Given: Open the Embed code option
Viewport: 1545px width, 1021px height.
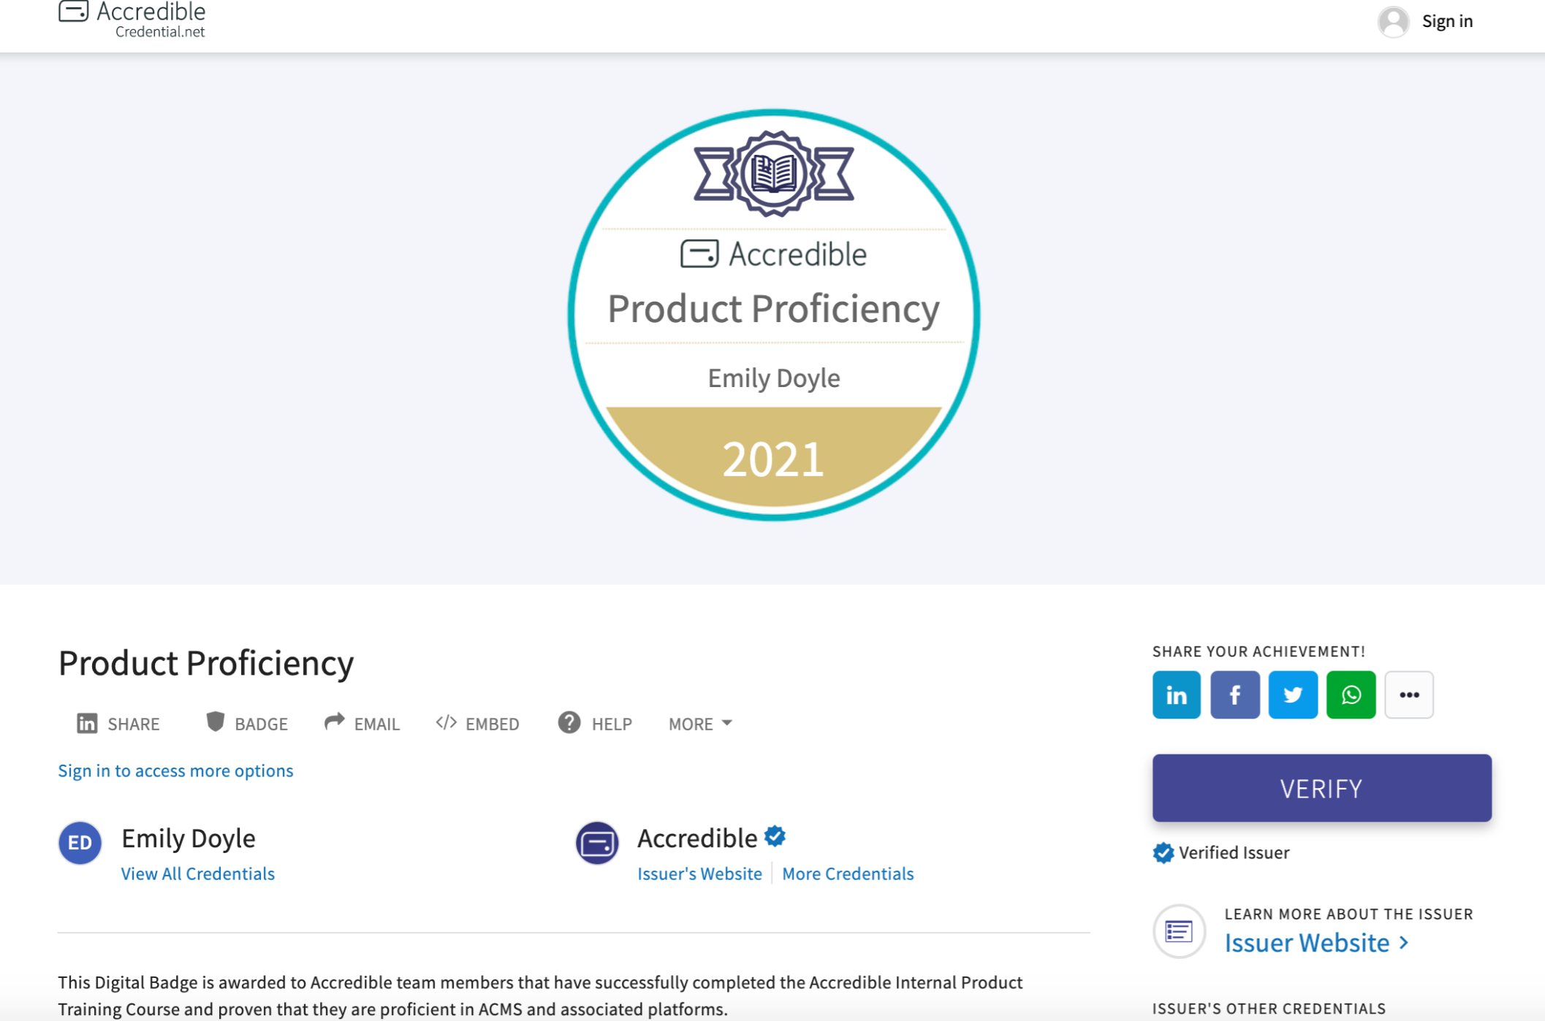Looking at the screenshot, I should click(477, 724).
